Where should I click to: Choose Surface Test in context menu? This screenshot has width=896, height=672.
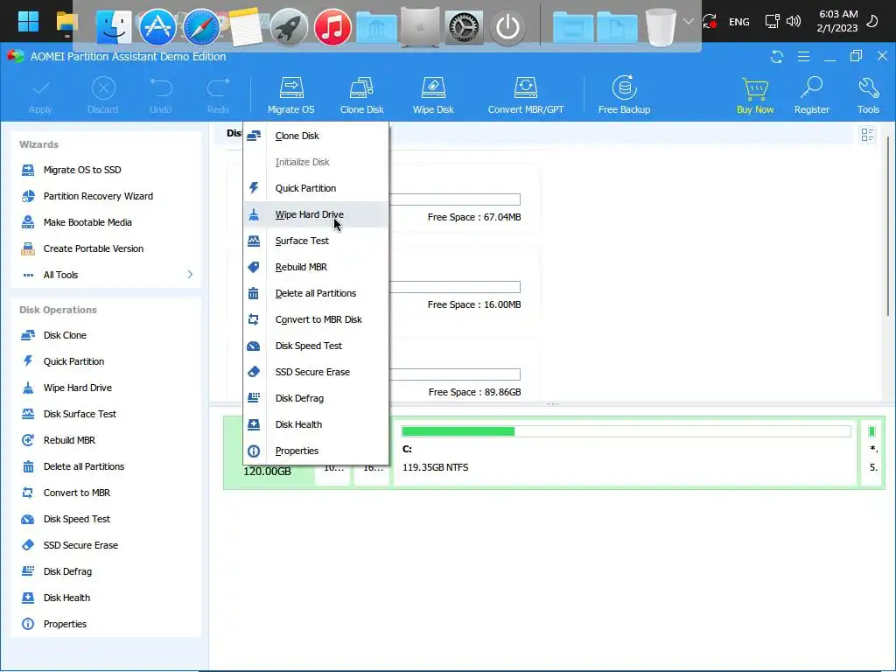click(x=316, y=241)
